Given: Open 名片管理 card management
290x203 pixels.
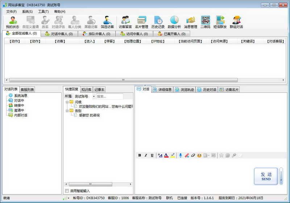Looking at the screenshot, I should coord(141,22).
